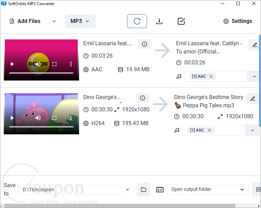
Task: Enter fullscreen on the Emil Lassaria preview
Action: (x=54, y=64)
